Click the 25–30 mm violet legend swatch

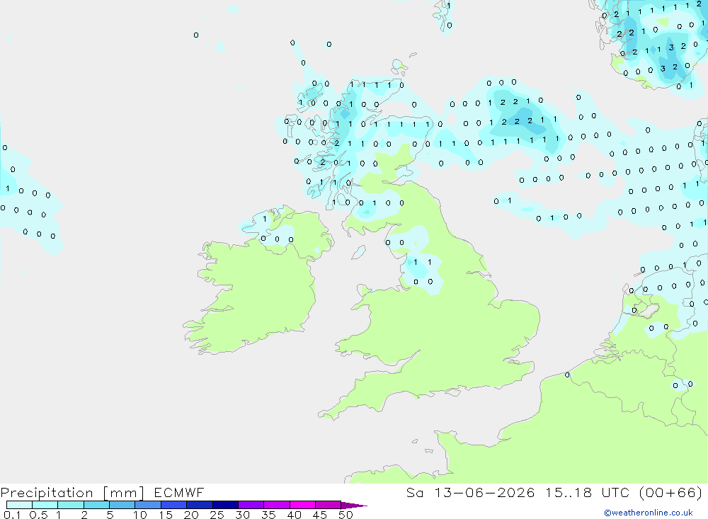coord(225,505)
